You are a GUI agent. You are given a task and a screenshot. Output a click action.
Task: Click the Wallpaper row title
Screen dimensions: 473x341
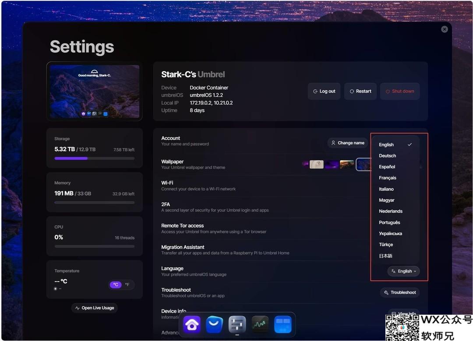pos(173,162)
